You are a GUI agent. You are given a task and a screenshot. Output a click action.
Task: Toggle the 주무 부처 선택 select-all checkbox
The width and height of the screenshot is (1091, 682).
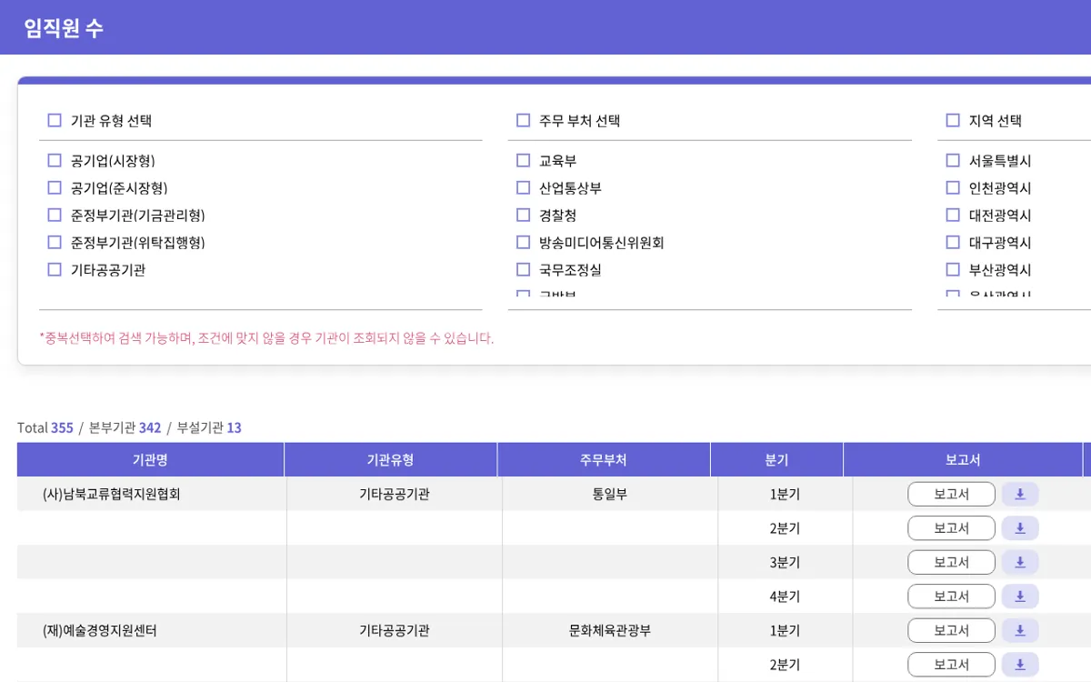coord(523,120)
